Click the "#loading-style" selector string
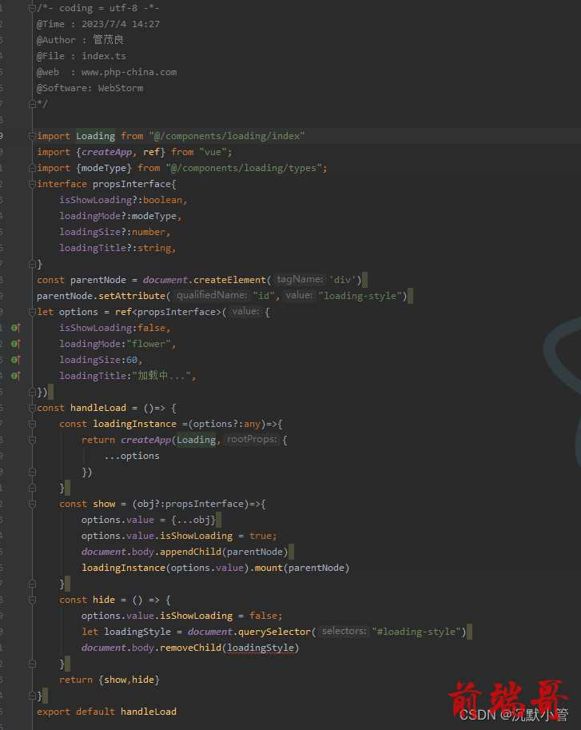Screen dimensions: 581x730 point(416,632)
